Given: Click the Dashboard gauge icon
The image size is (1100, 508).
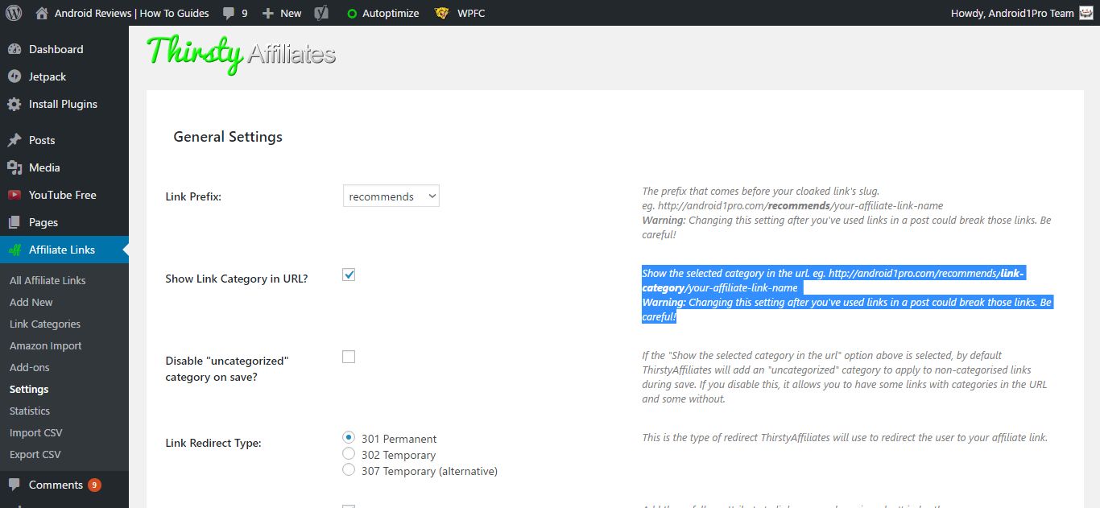Looking at the screenshot, I should click(14, 49).
